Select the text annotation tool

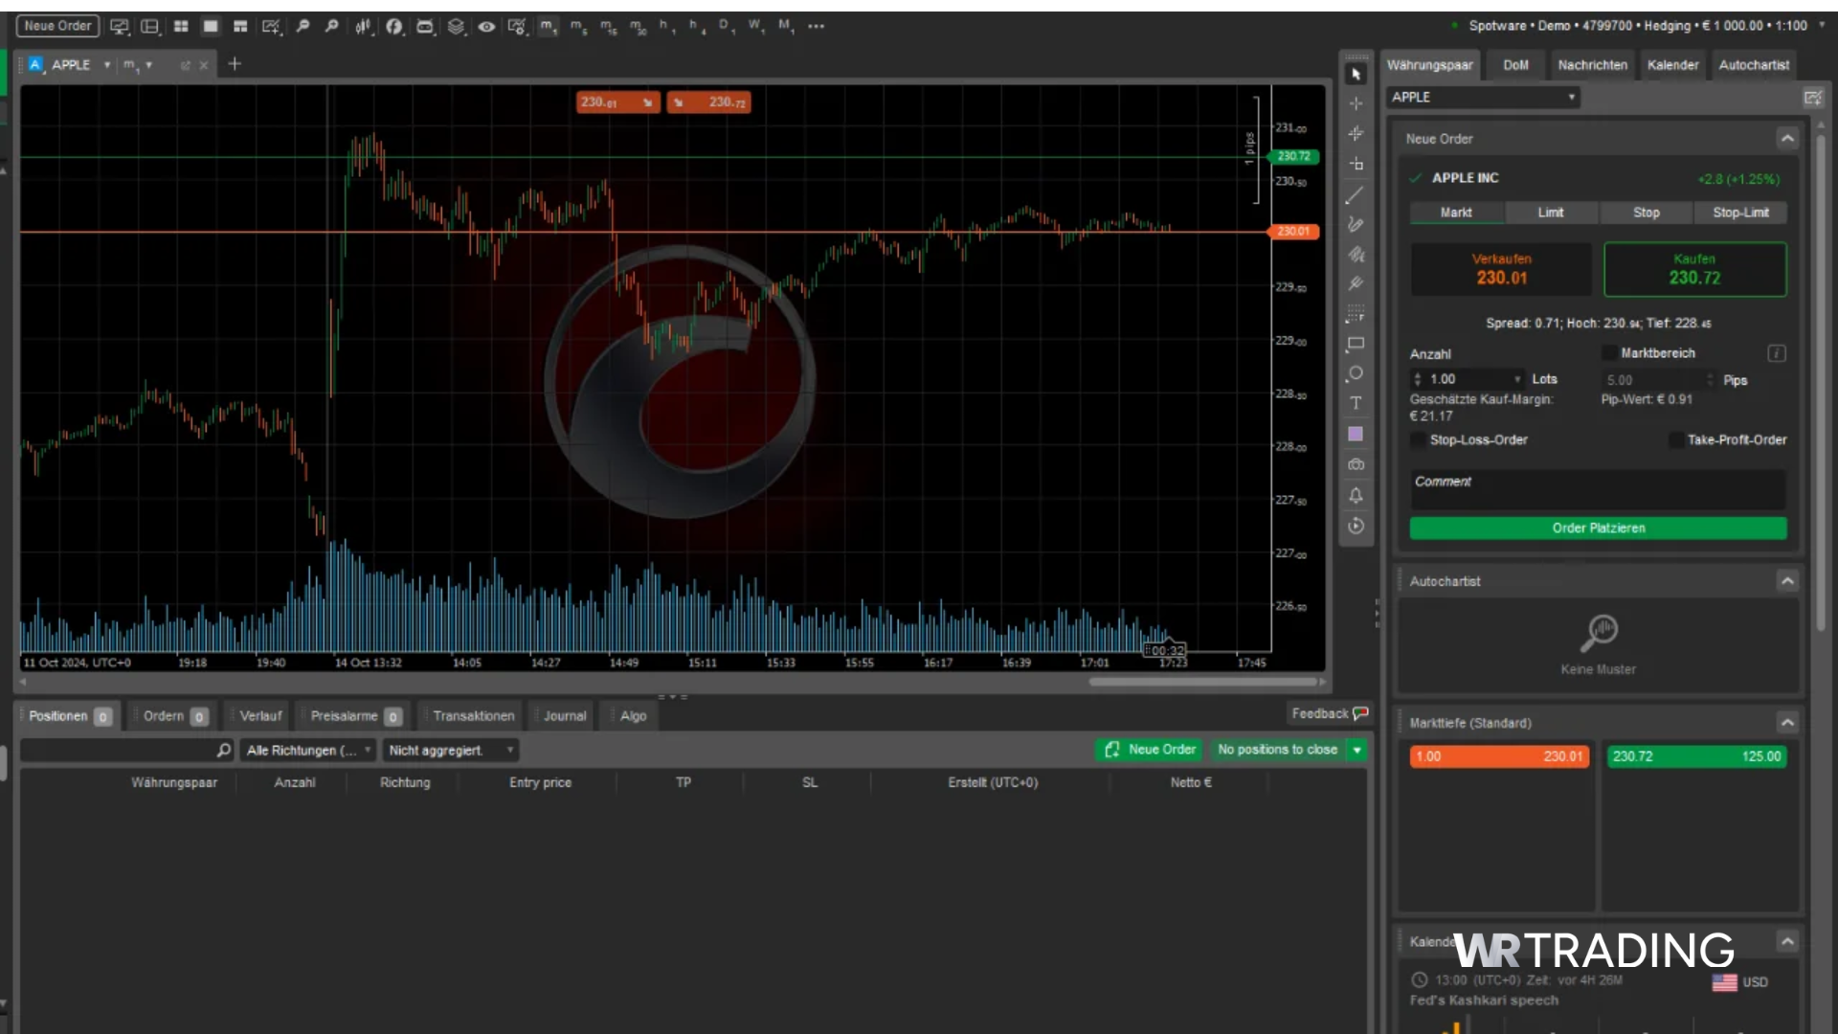pos(1356,403)
